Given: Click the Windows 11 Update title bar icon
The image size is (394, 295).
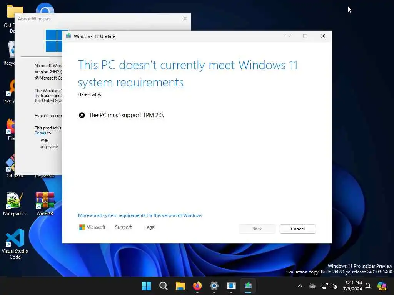Looking at the screenshot, I should [68, 36].
